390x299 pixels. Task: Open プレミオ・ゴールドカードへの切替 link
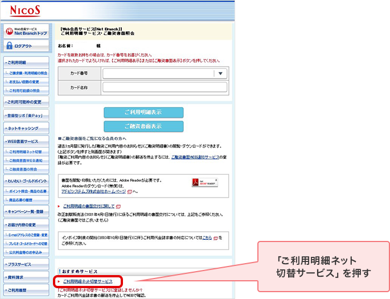click(26, 244)
